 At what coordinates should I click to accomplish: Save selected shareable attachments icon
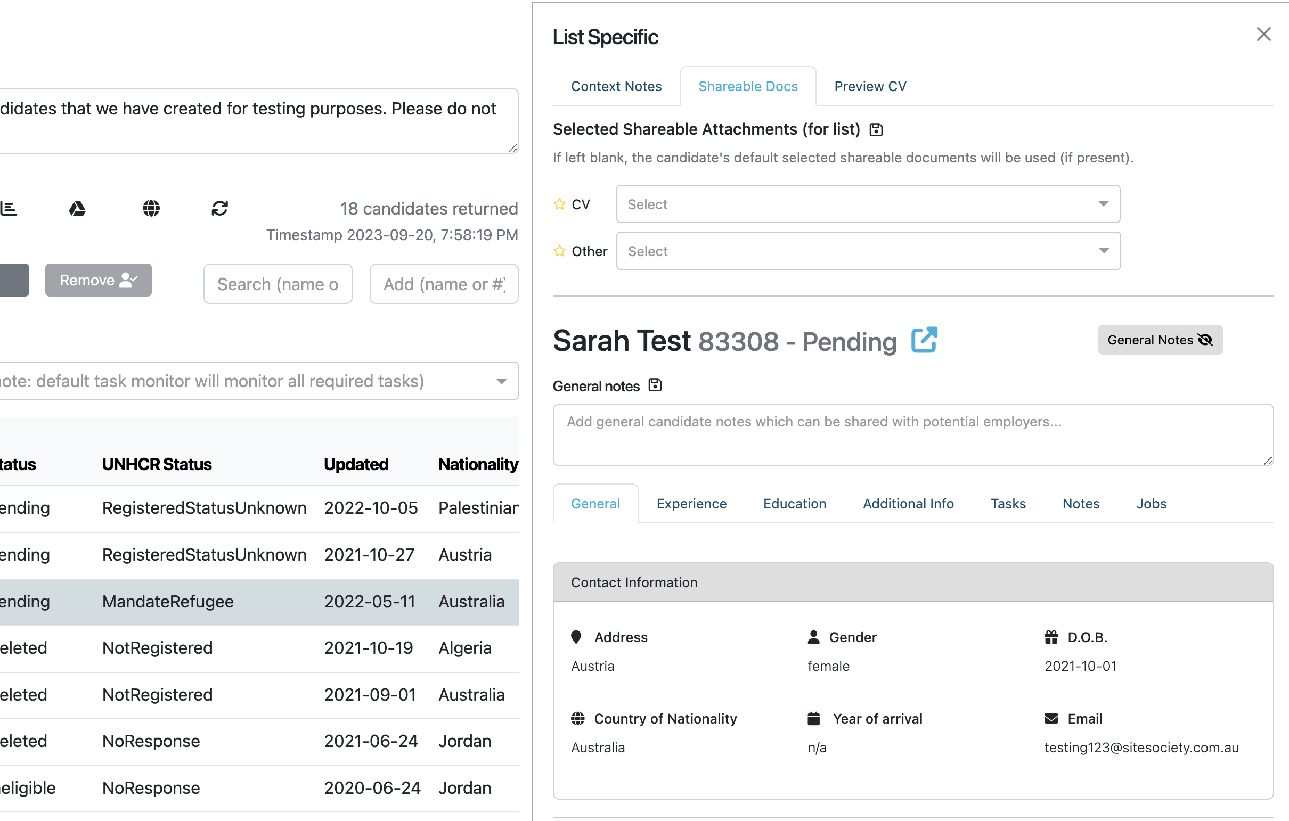[876, 129]
